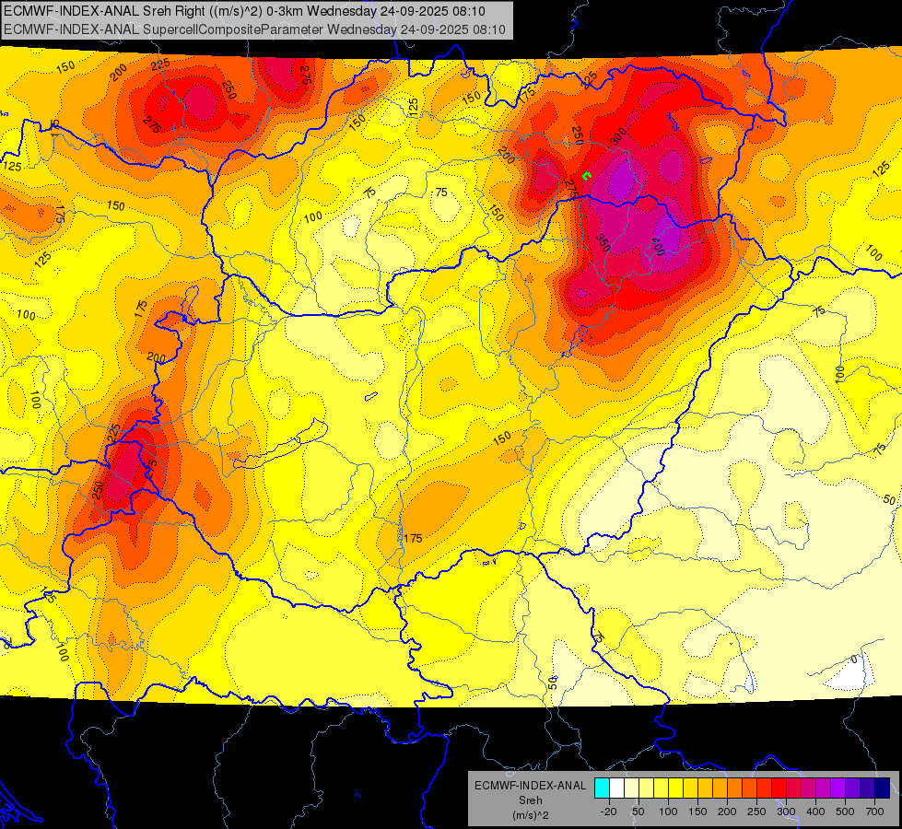902x829 pixels.
Task: Click the 400 contour label in magenta area
Action: tap(658, 247)
